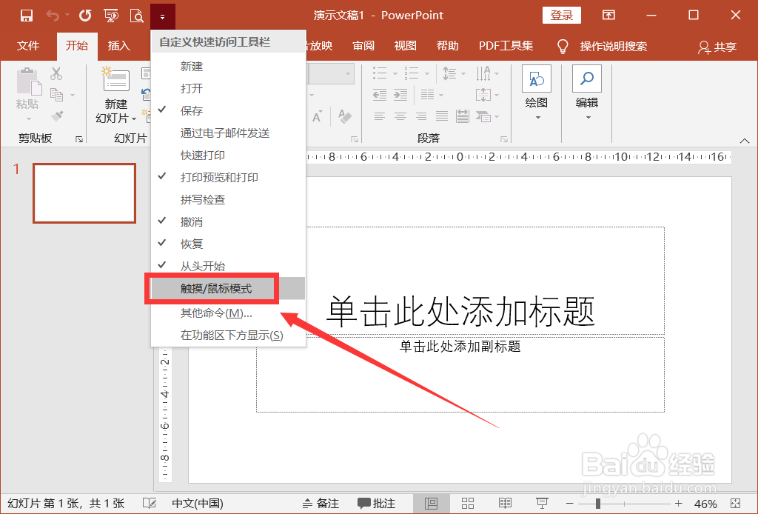Choose 其他命令(M)... from menu
This screenshot has height=514, width=758.
(x=228, y=313)
